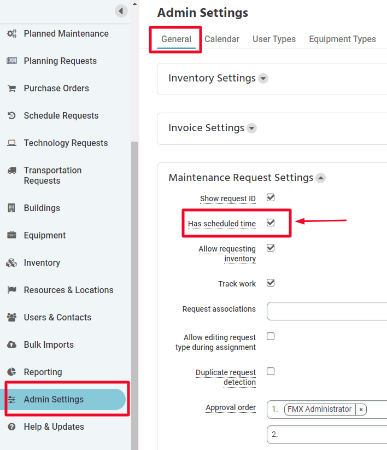
Task: Expand the Invoice Settings section
Action: click(251, 128)
